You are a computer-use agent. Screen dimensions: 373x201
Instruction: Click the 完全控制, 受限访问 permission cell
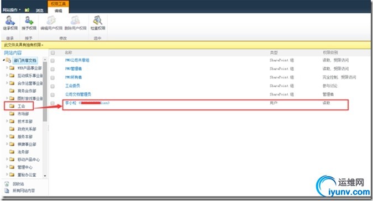pyautogui.click(x=339, y=77)
